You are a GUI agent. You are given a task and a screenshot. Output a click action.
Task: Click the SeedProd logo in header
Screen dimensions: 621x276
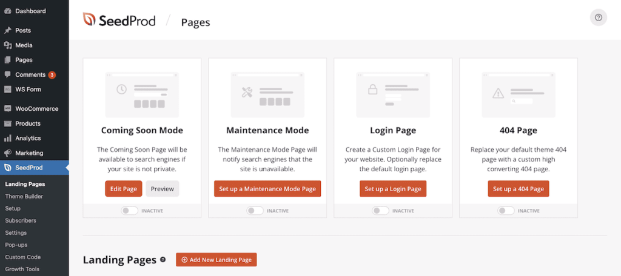[119, 20]
